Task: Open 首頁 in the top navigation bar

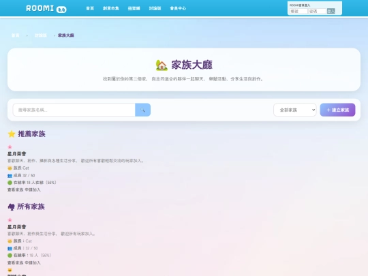Action: coord(90,8)
